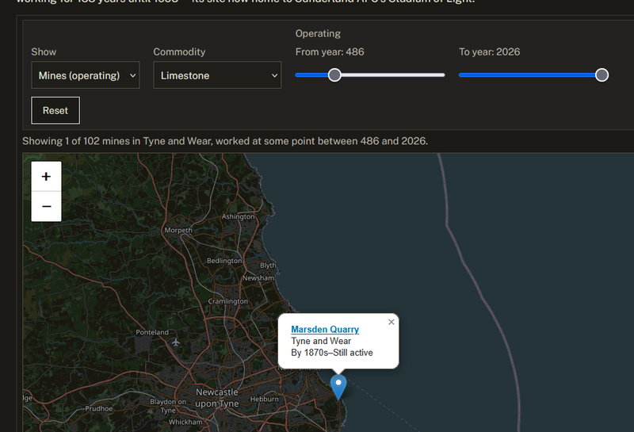The width and height of the screenshot is (634, 432).
Task: Adjust the To year slider handle
Action: pos(602,75)
